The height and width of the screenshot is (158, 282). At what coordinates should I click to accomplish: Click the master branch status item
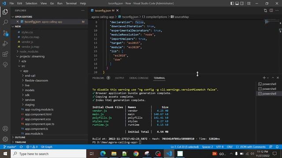10,147
